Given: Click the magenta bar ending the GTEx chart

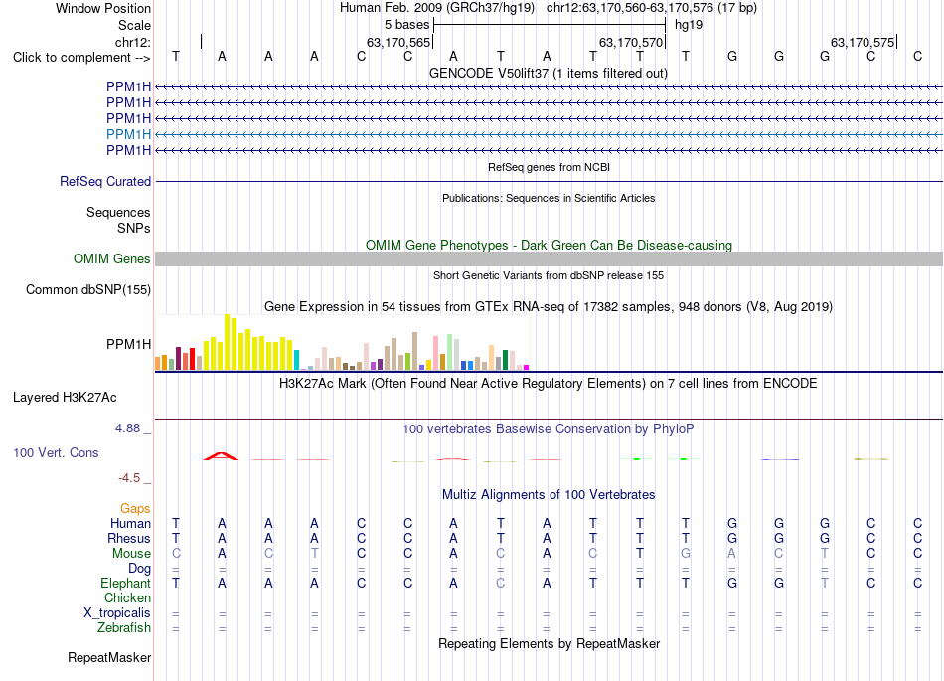Looking at the screenshot, I should (527, 367).
